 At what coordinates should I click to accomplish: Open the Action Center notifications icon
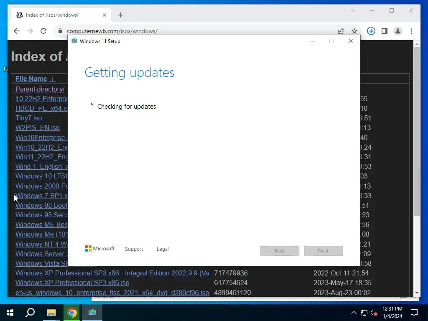tap(414, 313)
